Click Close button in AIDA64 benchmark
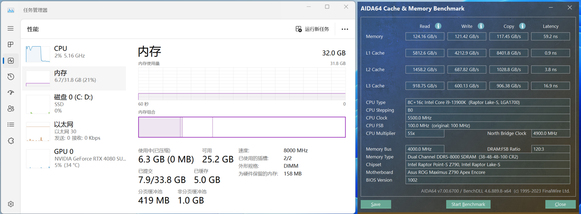Viewport: 581px width, 214px height. click(560, 204)
